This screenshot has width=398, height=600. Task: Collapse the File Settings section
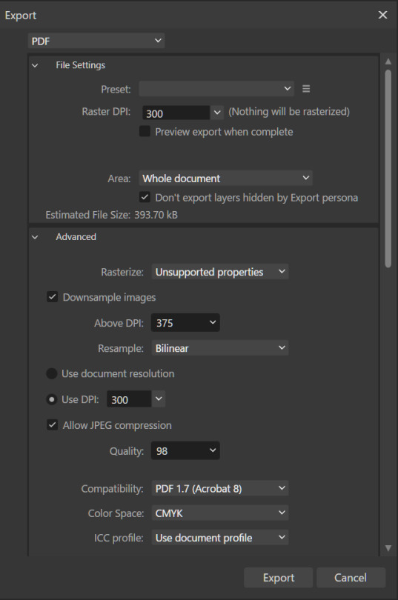click(35, 65)
